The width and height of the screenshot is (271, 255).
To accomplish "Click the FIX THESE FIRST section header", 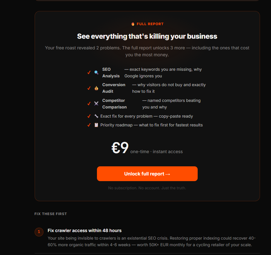I will 51,214.
